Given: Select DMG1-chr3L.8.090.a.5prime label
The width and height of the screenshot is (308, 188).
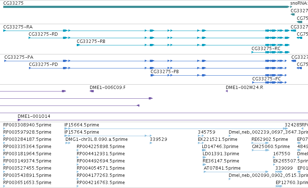Looking at the screenshot, I should [96, 139].
